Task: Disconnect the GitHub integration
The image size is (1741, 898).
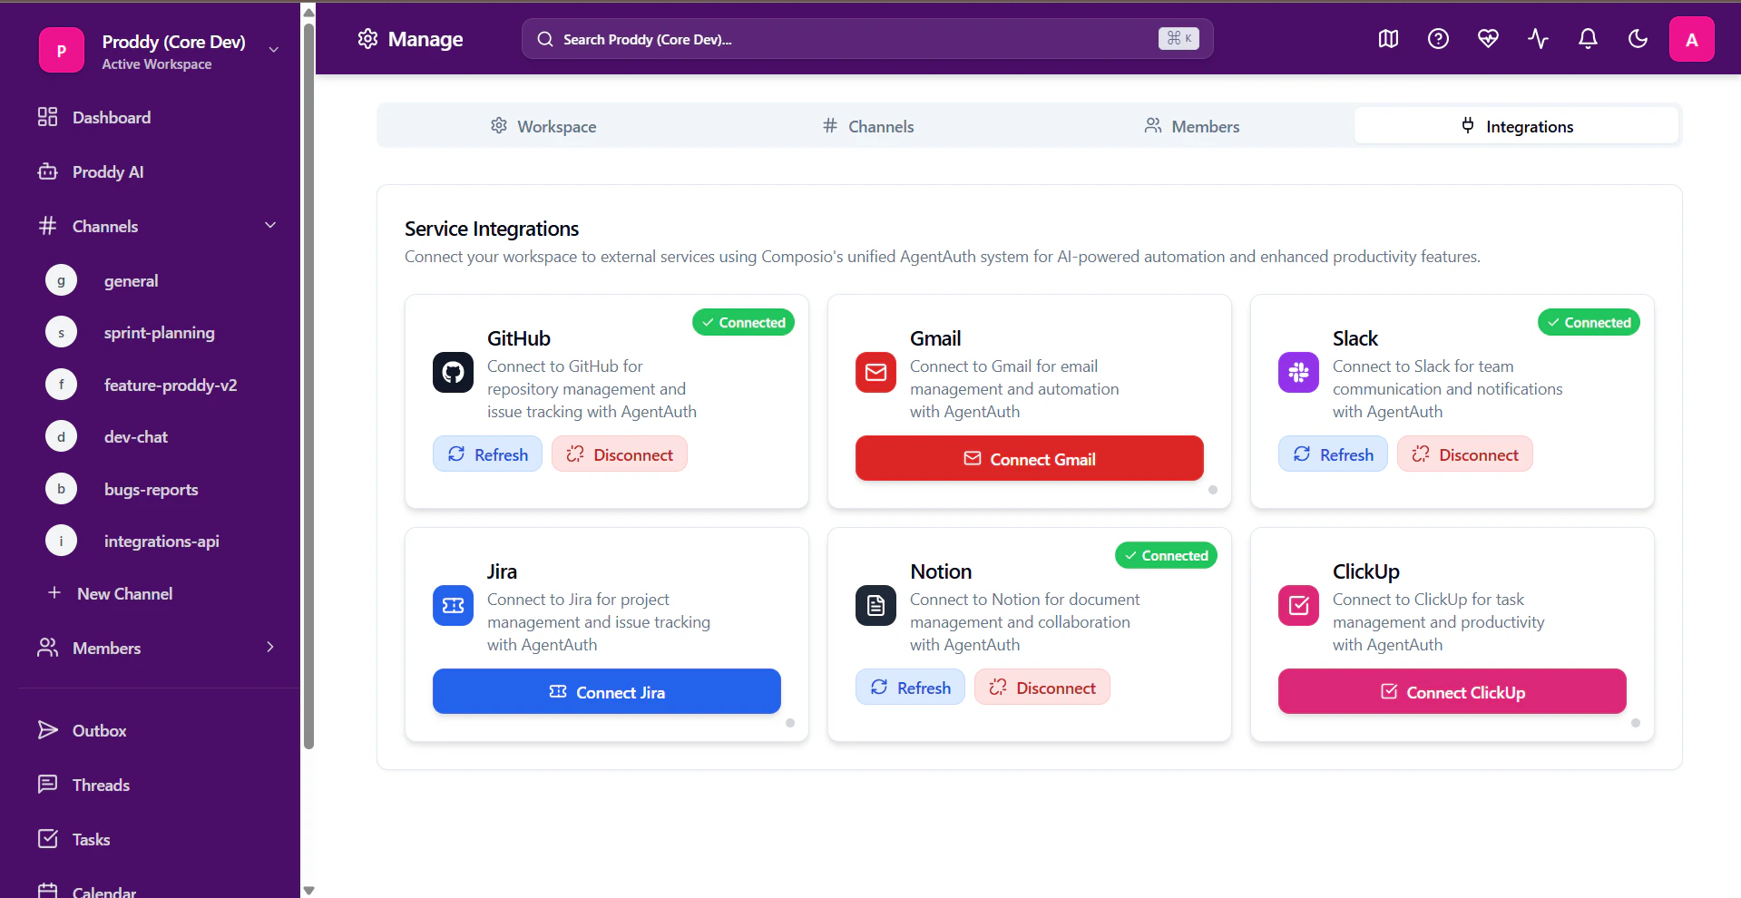Action: [x=620, y=454]
